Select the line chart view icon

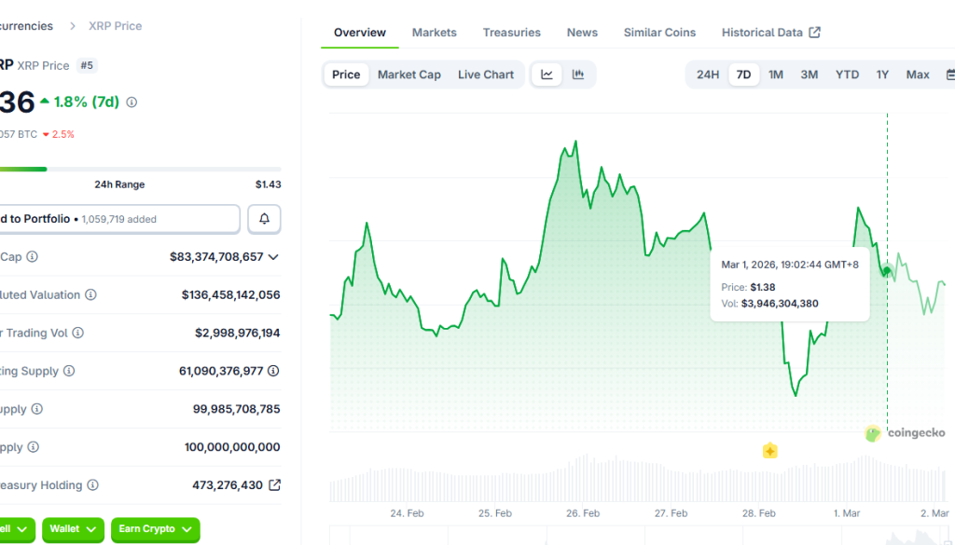[x=547, y=74]
